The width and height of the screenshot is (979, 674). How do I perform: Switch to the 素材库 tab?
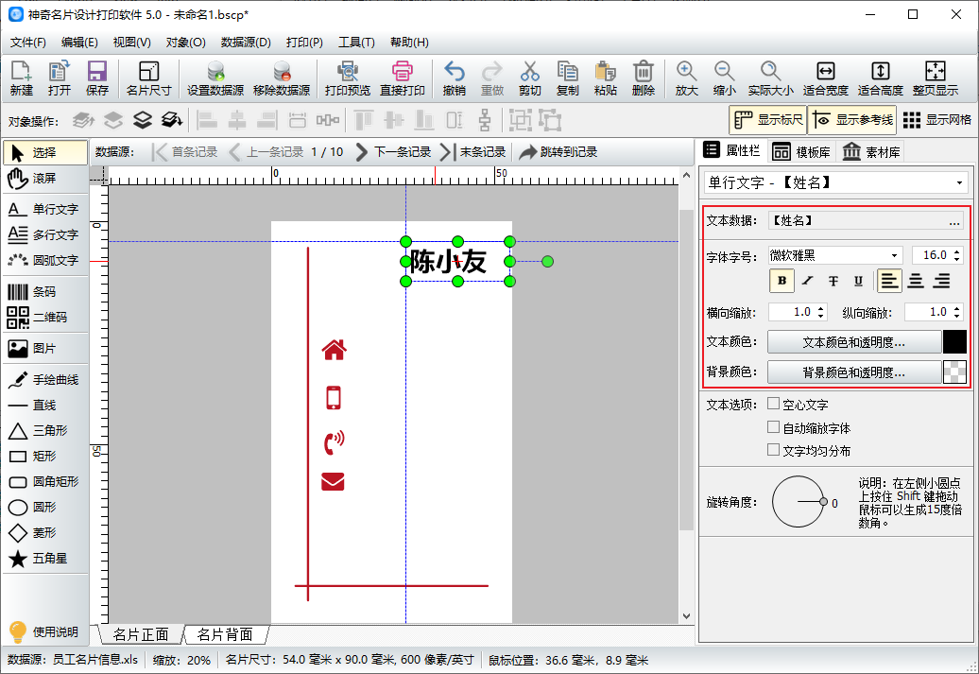pyautogui.click(x=871, y=152)
